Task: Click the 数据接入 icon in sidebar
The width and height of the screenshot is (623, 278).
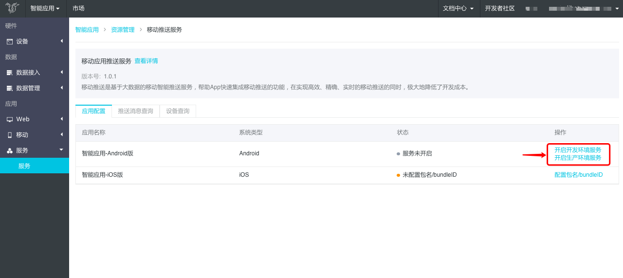Action: [x=10, y=73]
